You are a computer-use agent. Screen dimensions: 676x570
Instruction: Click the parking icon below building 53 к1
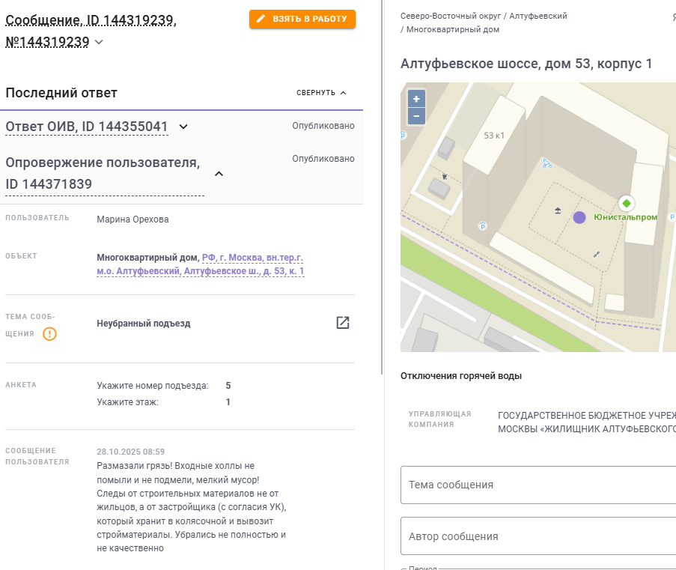(482, 225)
